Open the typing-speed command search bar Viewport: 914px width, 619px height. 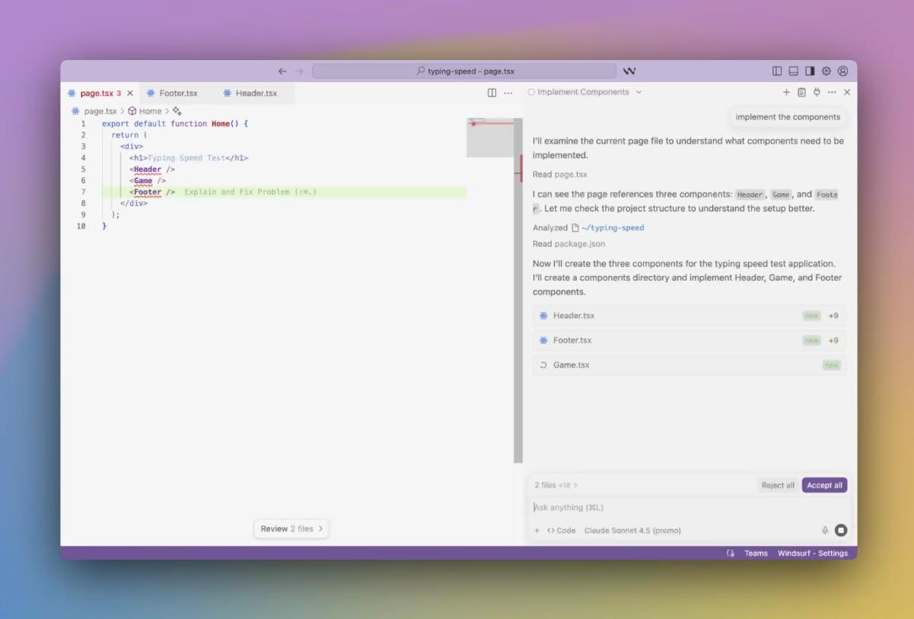click(464, 71)
